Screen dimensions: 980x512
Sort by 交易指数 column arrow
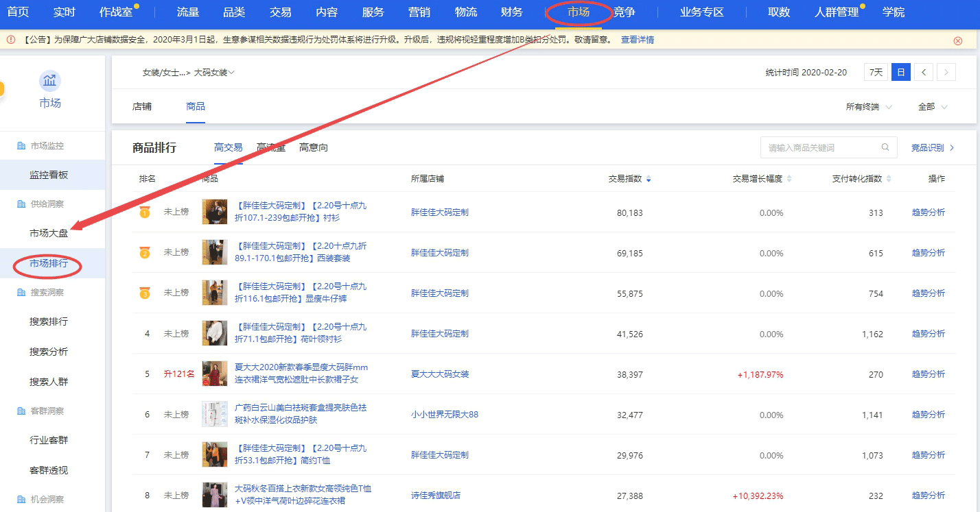[649, 179]
